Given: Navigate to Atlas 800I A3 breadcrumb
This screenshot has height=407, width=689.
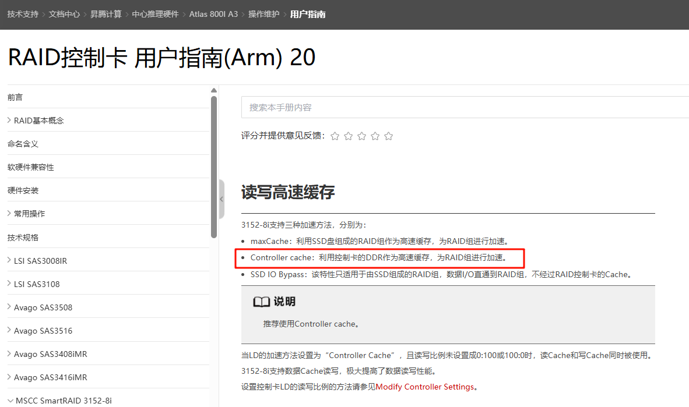Looking at the screenshot, I should 213,14.
